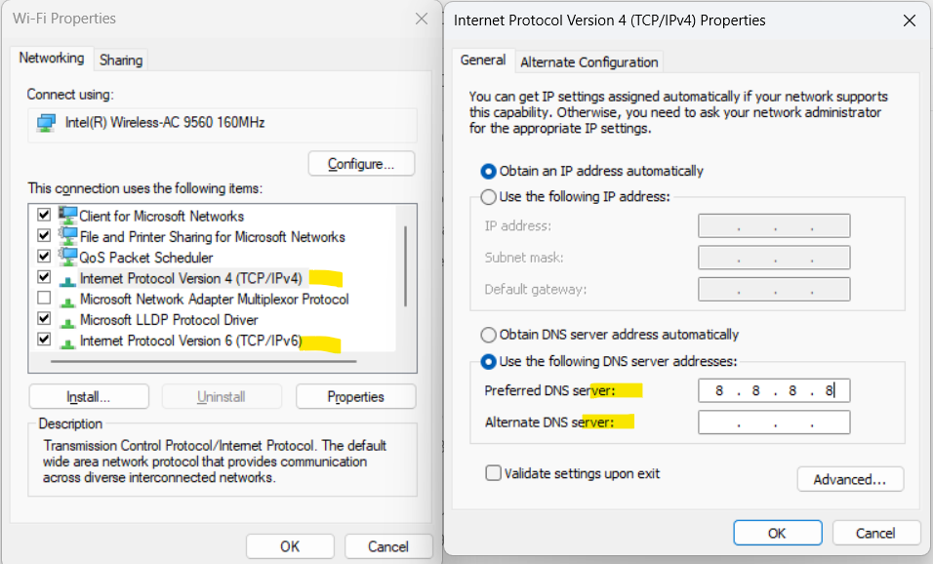Select the QoS Packet Scheduler icon
The height and width of the screenshot is (564, 933).
(67, 258)
